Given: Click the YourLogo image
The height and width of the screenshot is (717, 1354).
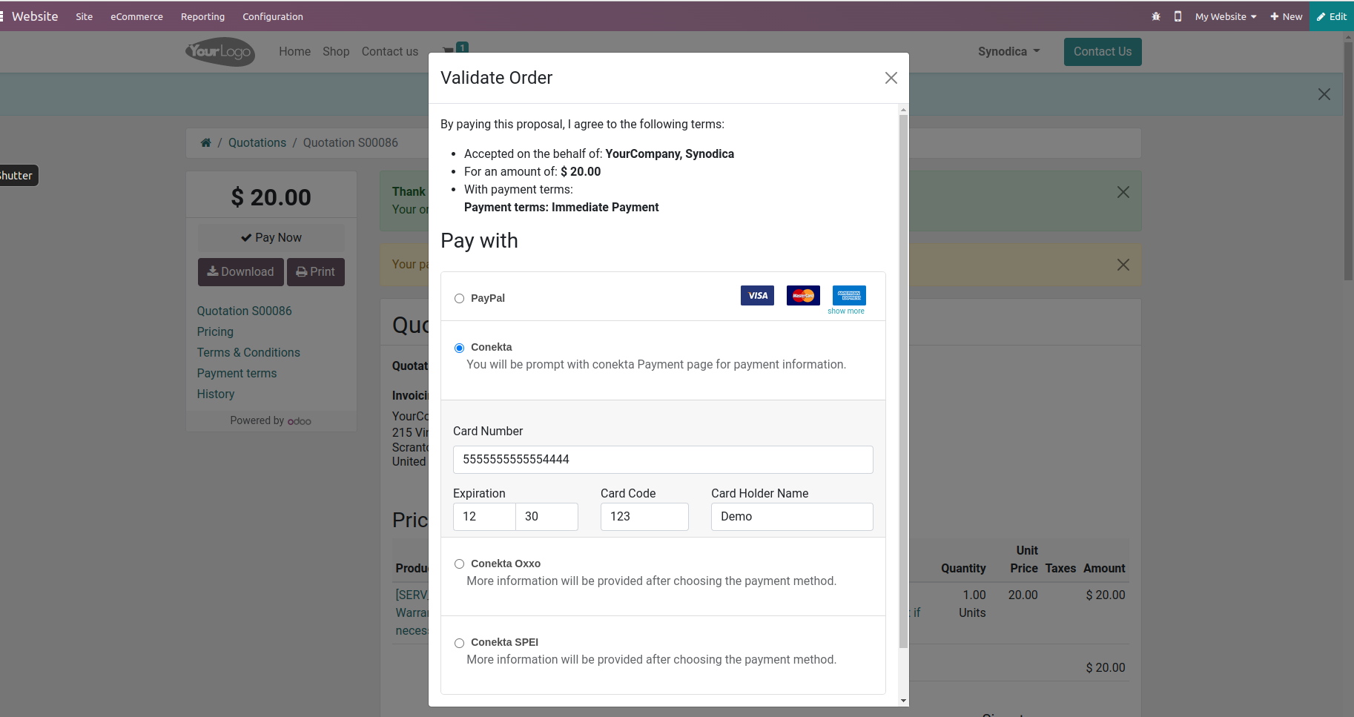Looking at the screenshot, I should click(x=220, y=52).
